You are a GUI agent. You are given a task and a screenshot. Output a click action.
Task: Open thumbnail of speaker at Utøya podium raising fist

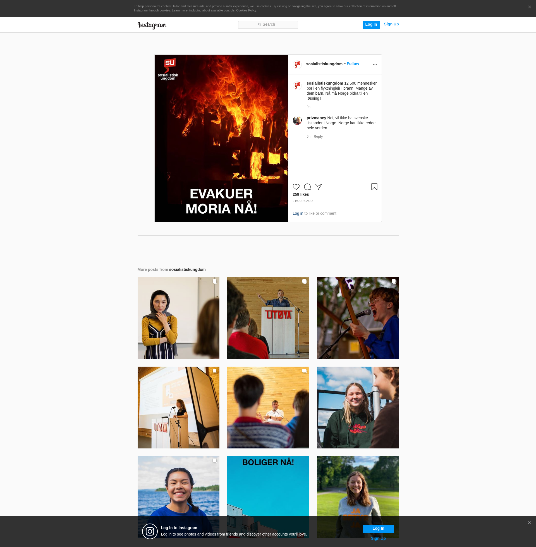coord(268,318)
